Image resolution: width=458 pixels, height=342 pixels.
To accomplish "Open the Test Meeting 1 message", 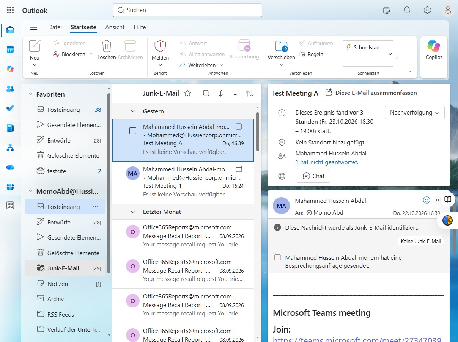I will point(183,183).
